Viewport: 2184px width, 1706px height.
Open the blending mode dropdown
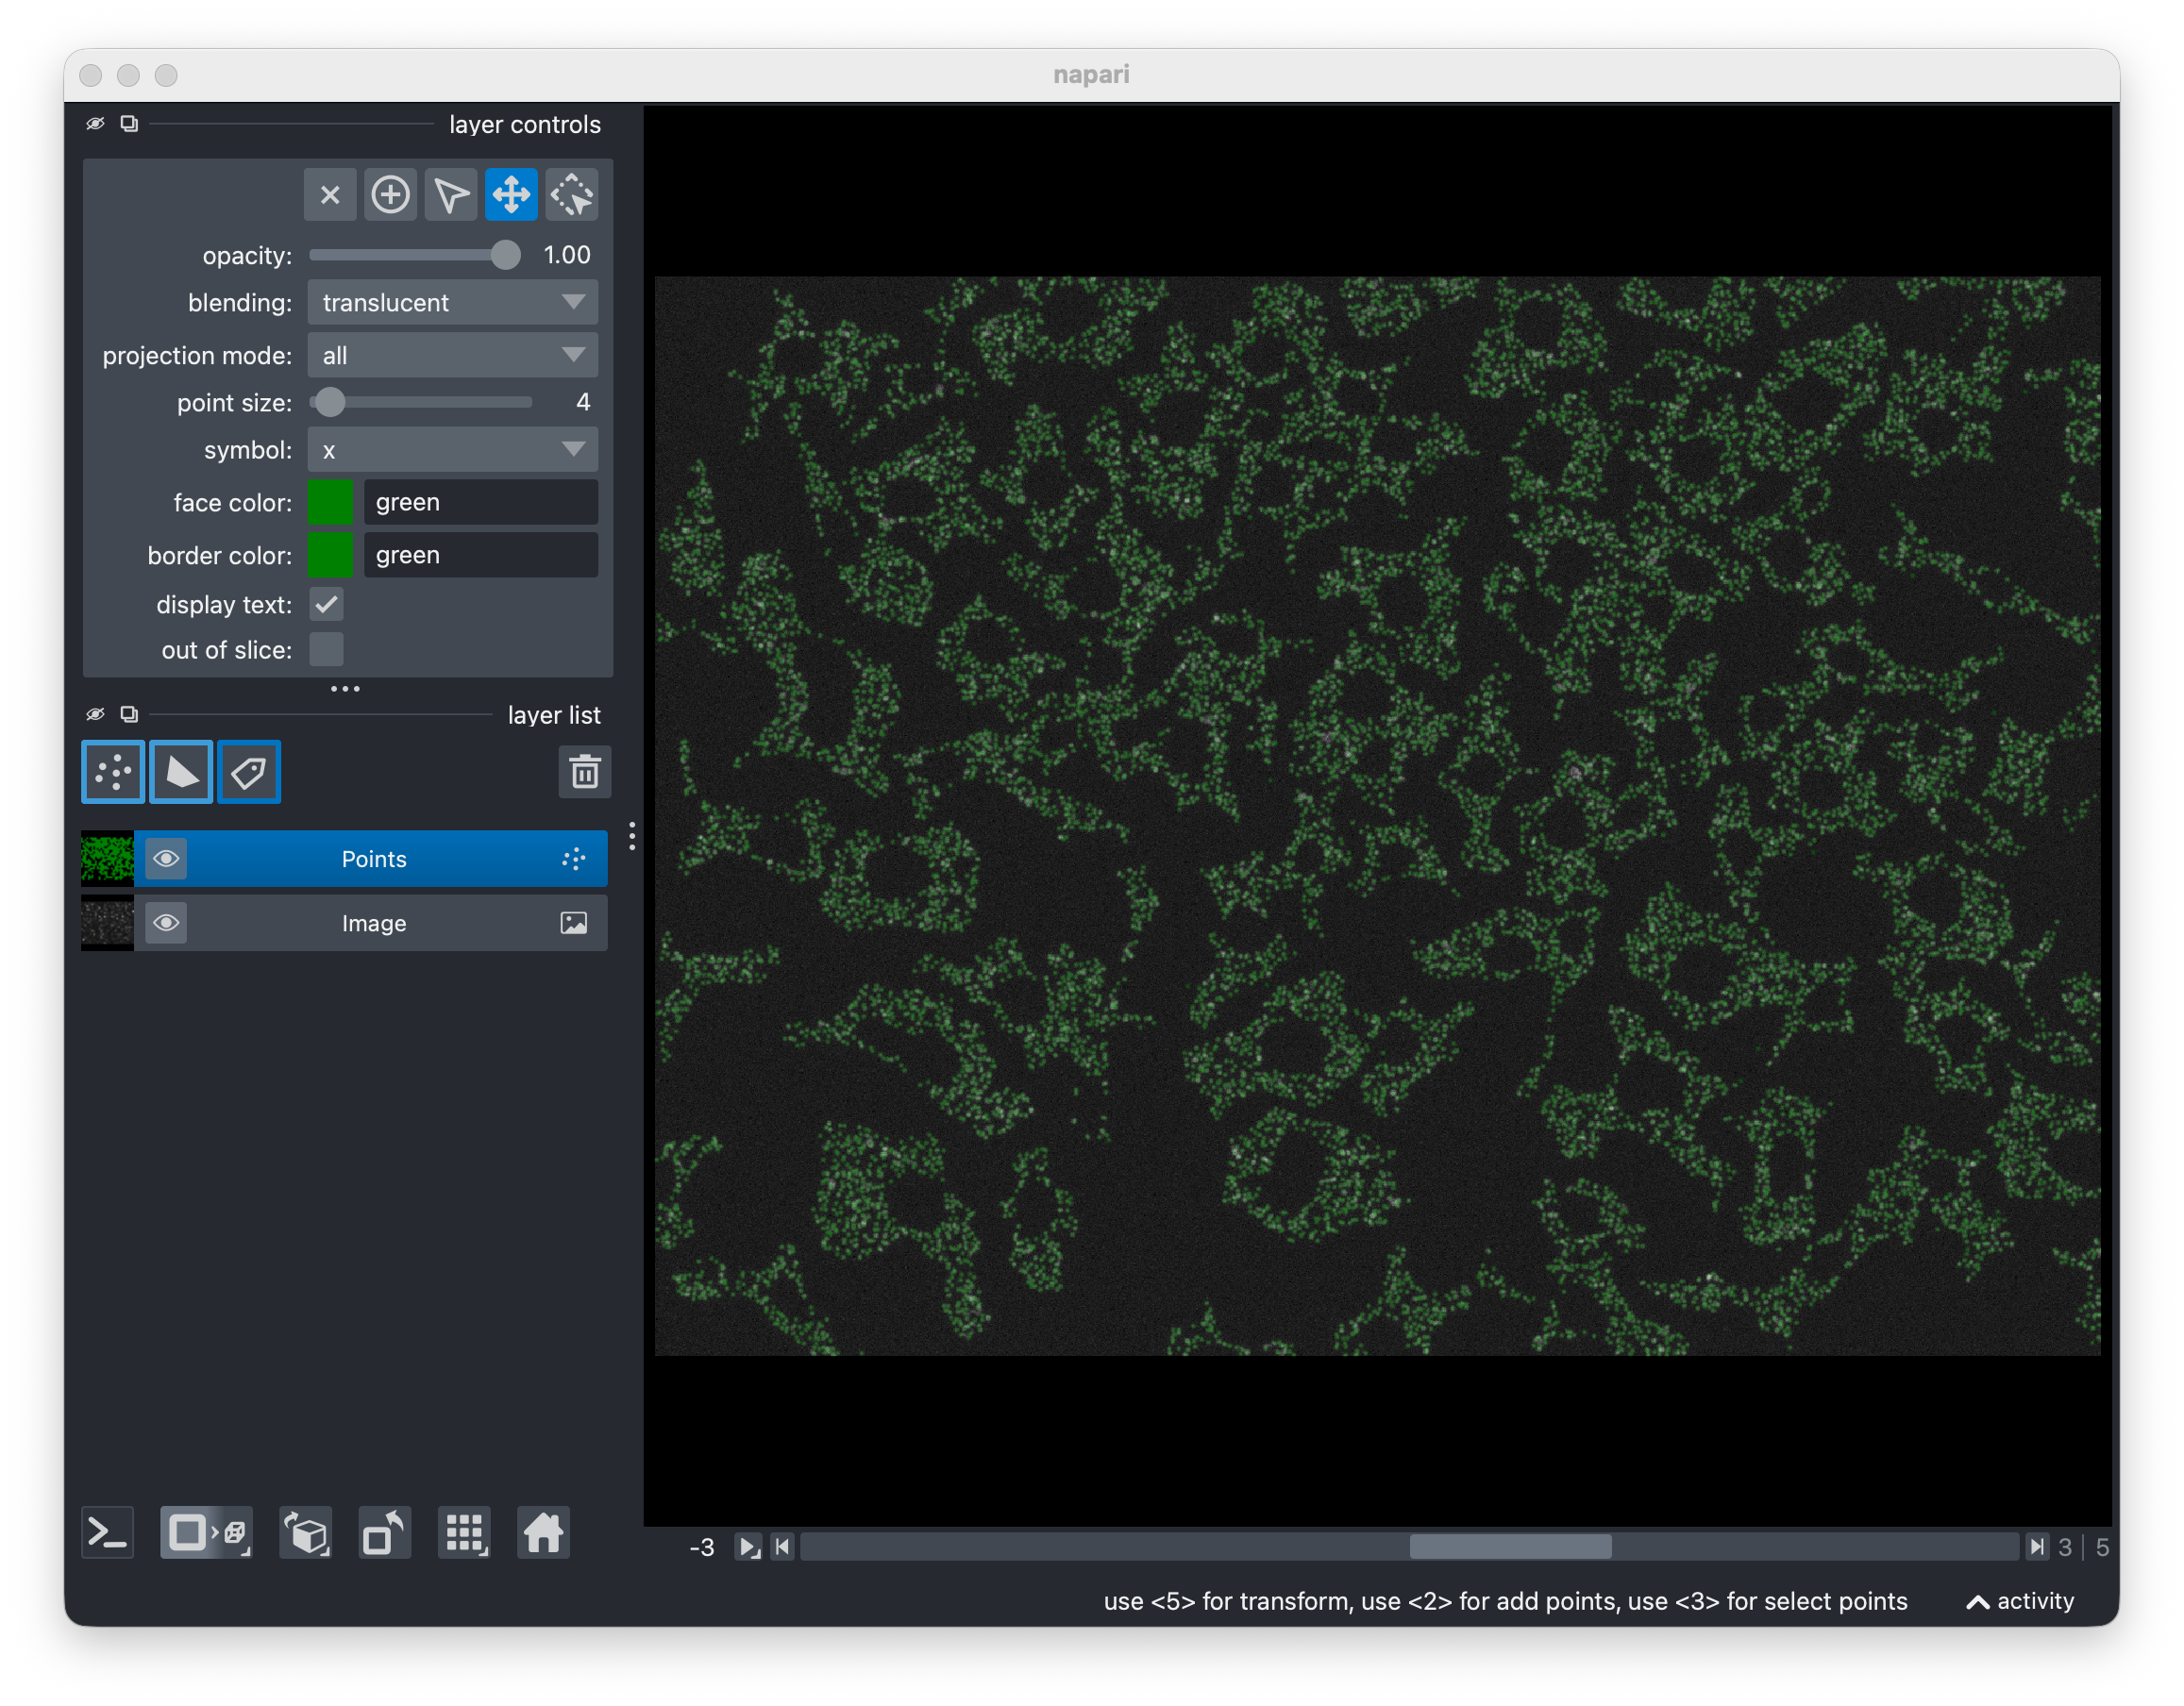(x=453, y=302)
